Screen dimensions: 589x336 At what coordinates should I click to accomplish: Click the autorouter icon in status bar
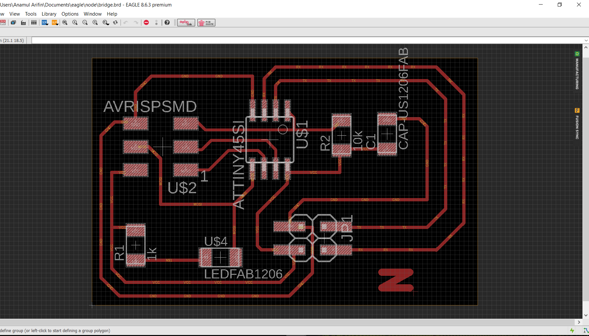coord(586,330)
